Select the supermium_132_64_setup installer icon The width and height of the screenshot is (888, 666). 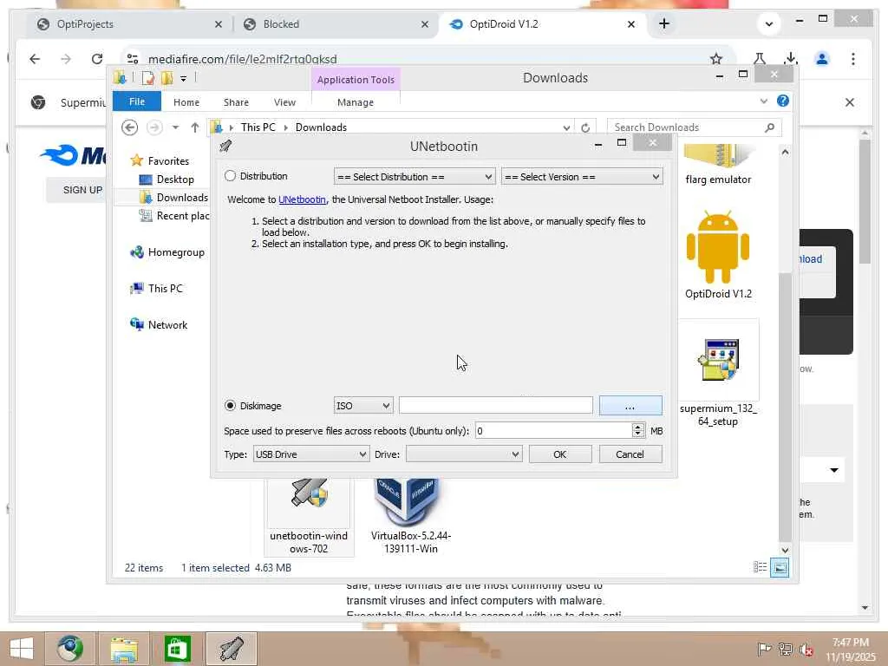click(718, 374)
